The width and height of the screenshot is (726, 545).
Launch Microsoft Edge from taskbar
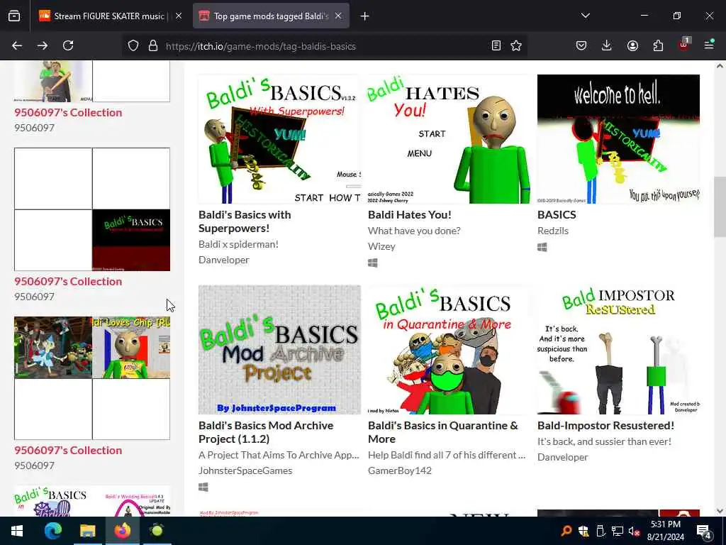52,531
